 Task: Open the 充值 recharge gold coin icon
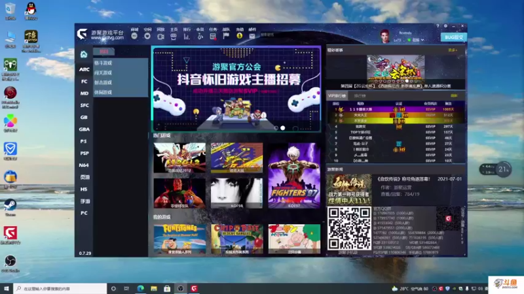click(x=240, y=36)
